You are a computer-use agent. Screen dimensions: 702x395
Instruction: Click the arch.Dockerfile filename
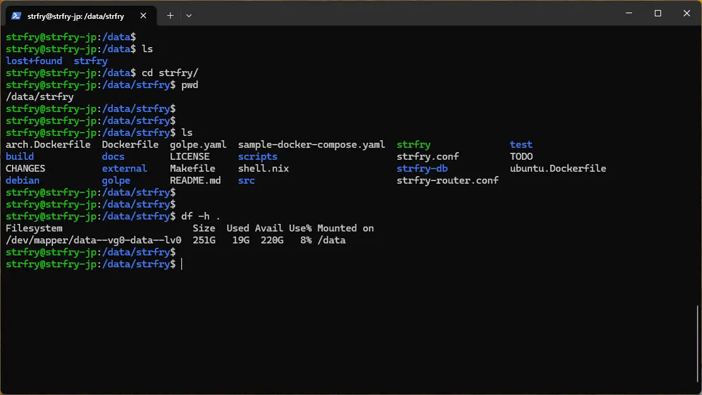[48, 145]
